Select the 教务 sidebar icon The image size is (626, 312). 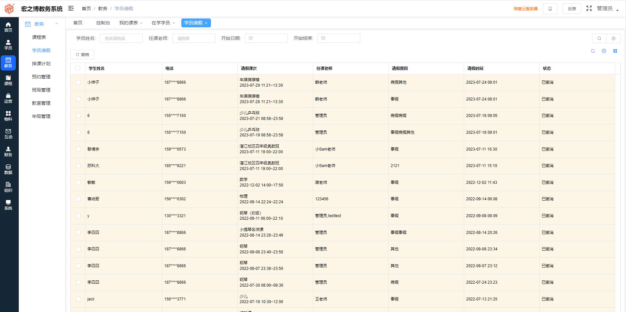click(8, 63)
